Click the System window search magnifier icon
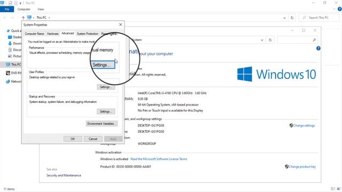This screenshot has height=192, width=342. pos(314,40)
